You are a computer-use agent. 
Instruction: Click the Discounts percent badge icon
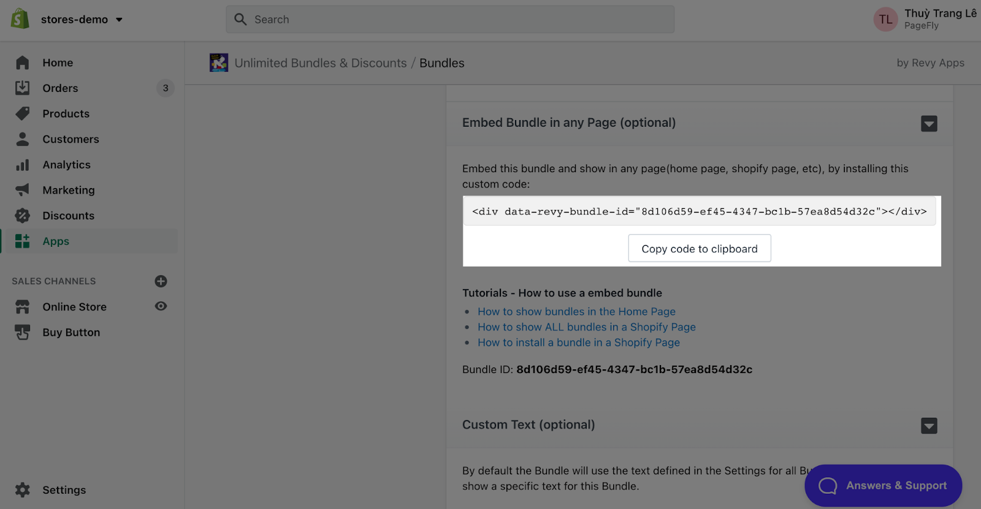[23, 216]
